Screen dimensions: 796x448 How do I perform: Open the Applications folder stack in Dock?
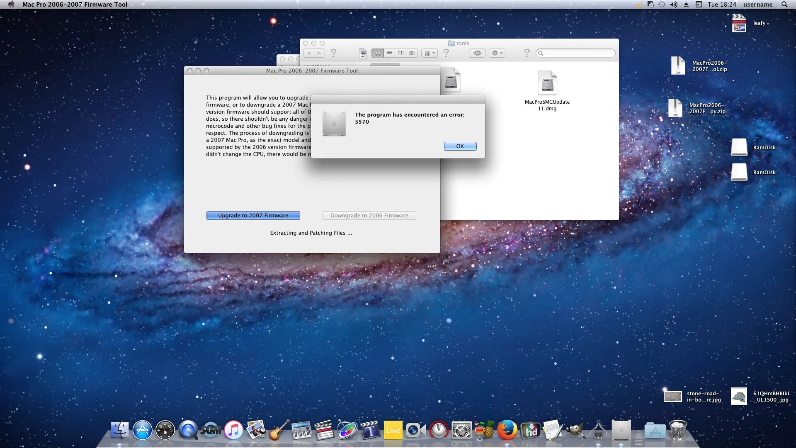(655, 430)
